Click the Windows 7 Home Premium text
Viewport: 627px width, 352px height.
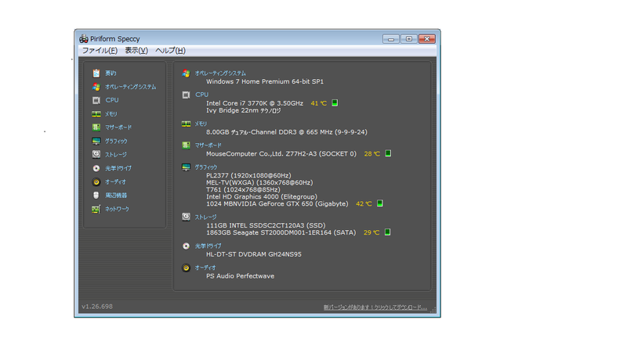(x=265, y=81)
